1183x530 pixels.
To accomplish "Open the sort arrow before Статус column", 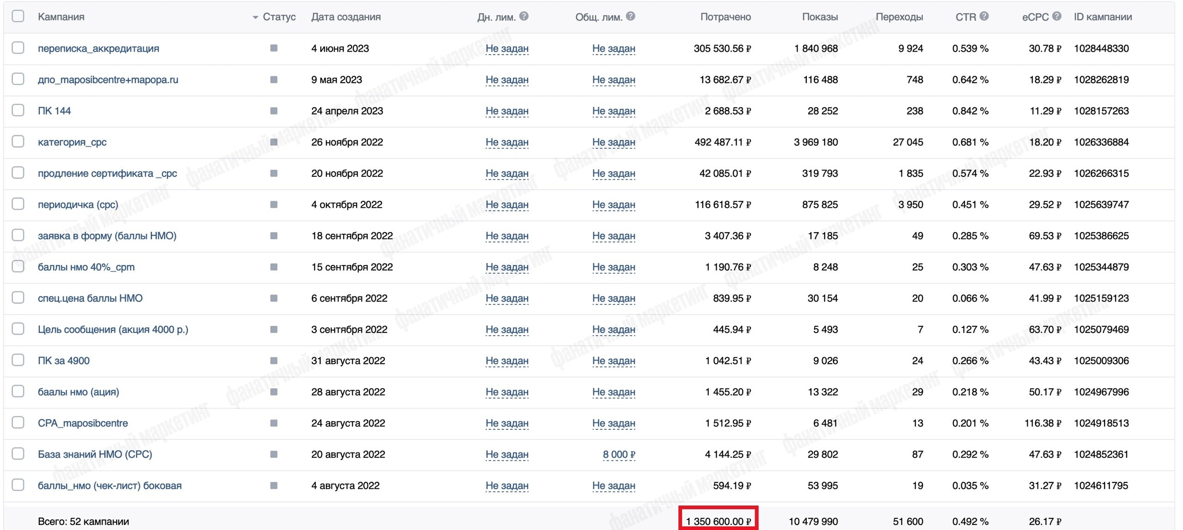I will pyautogui.click(x=255, y=18).
